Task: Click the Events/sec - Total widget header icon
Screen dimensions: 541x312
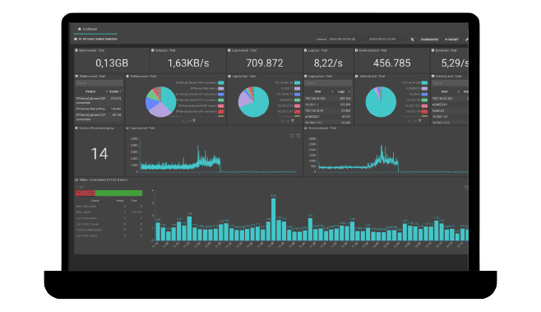Action: pos(433,50)
